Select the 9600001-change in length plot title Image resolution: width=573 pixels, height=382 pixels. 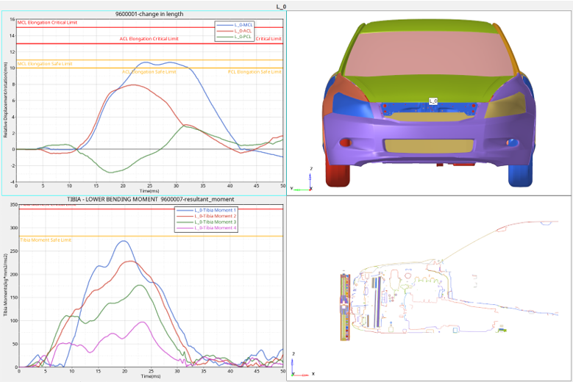[150, 14]
